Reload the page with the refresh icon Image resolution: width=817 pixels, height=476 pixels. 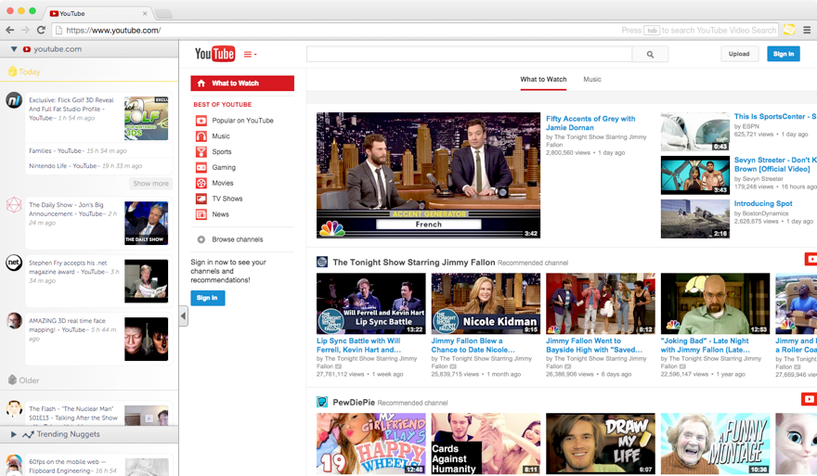pos(41,31)
